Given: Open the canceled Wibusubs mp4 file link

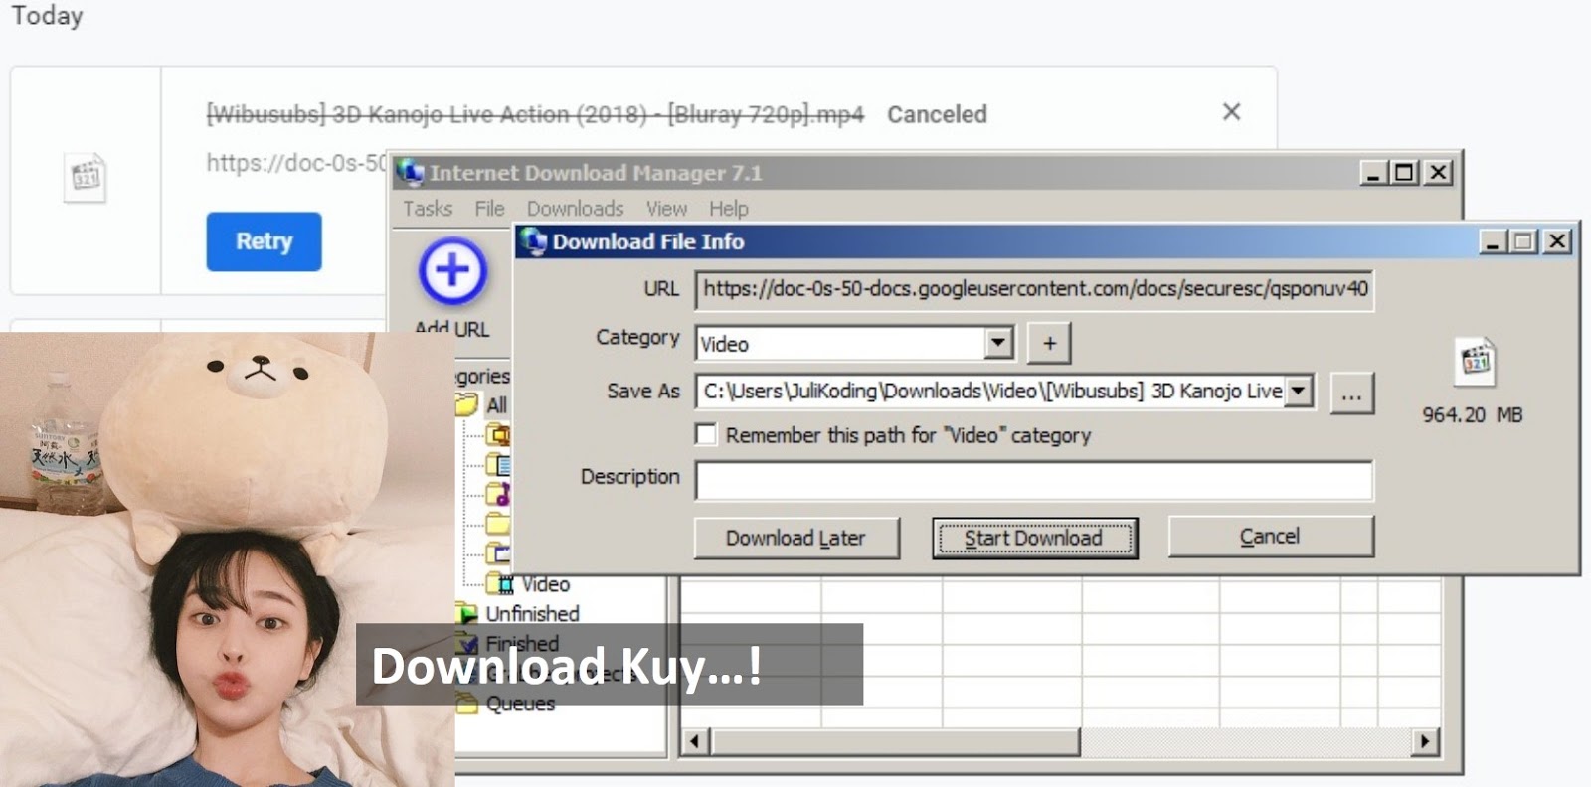Looking at the screenshot, I should pyautogui.click(x=535, y=114).
